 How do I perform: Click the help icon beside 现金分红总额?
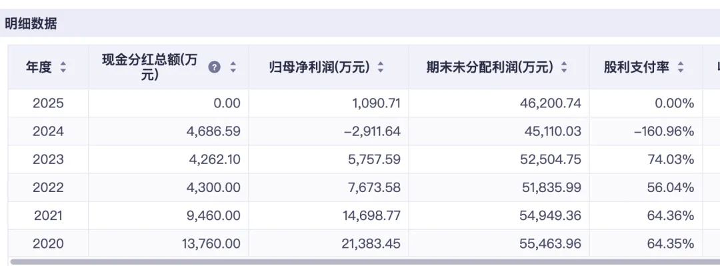(214, 67)
